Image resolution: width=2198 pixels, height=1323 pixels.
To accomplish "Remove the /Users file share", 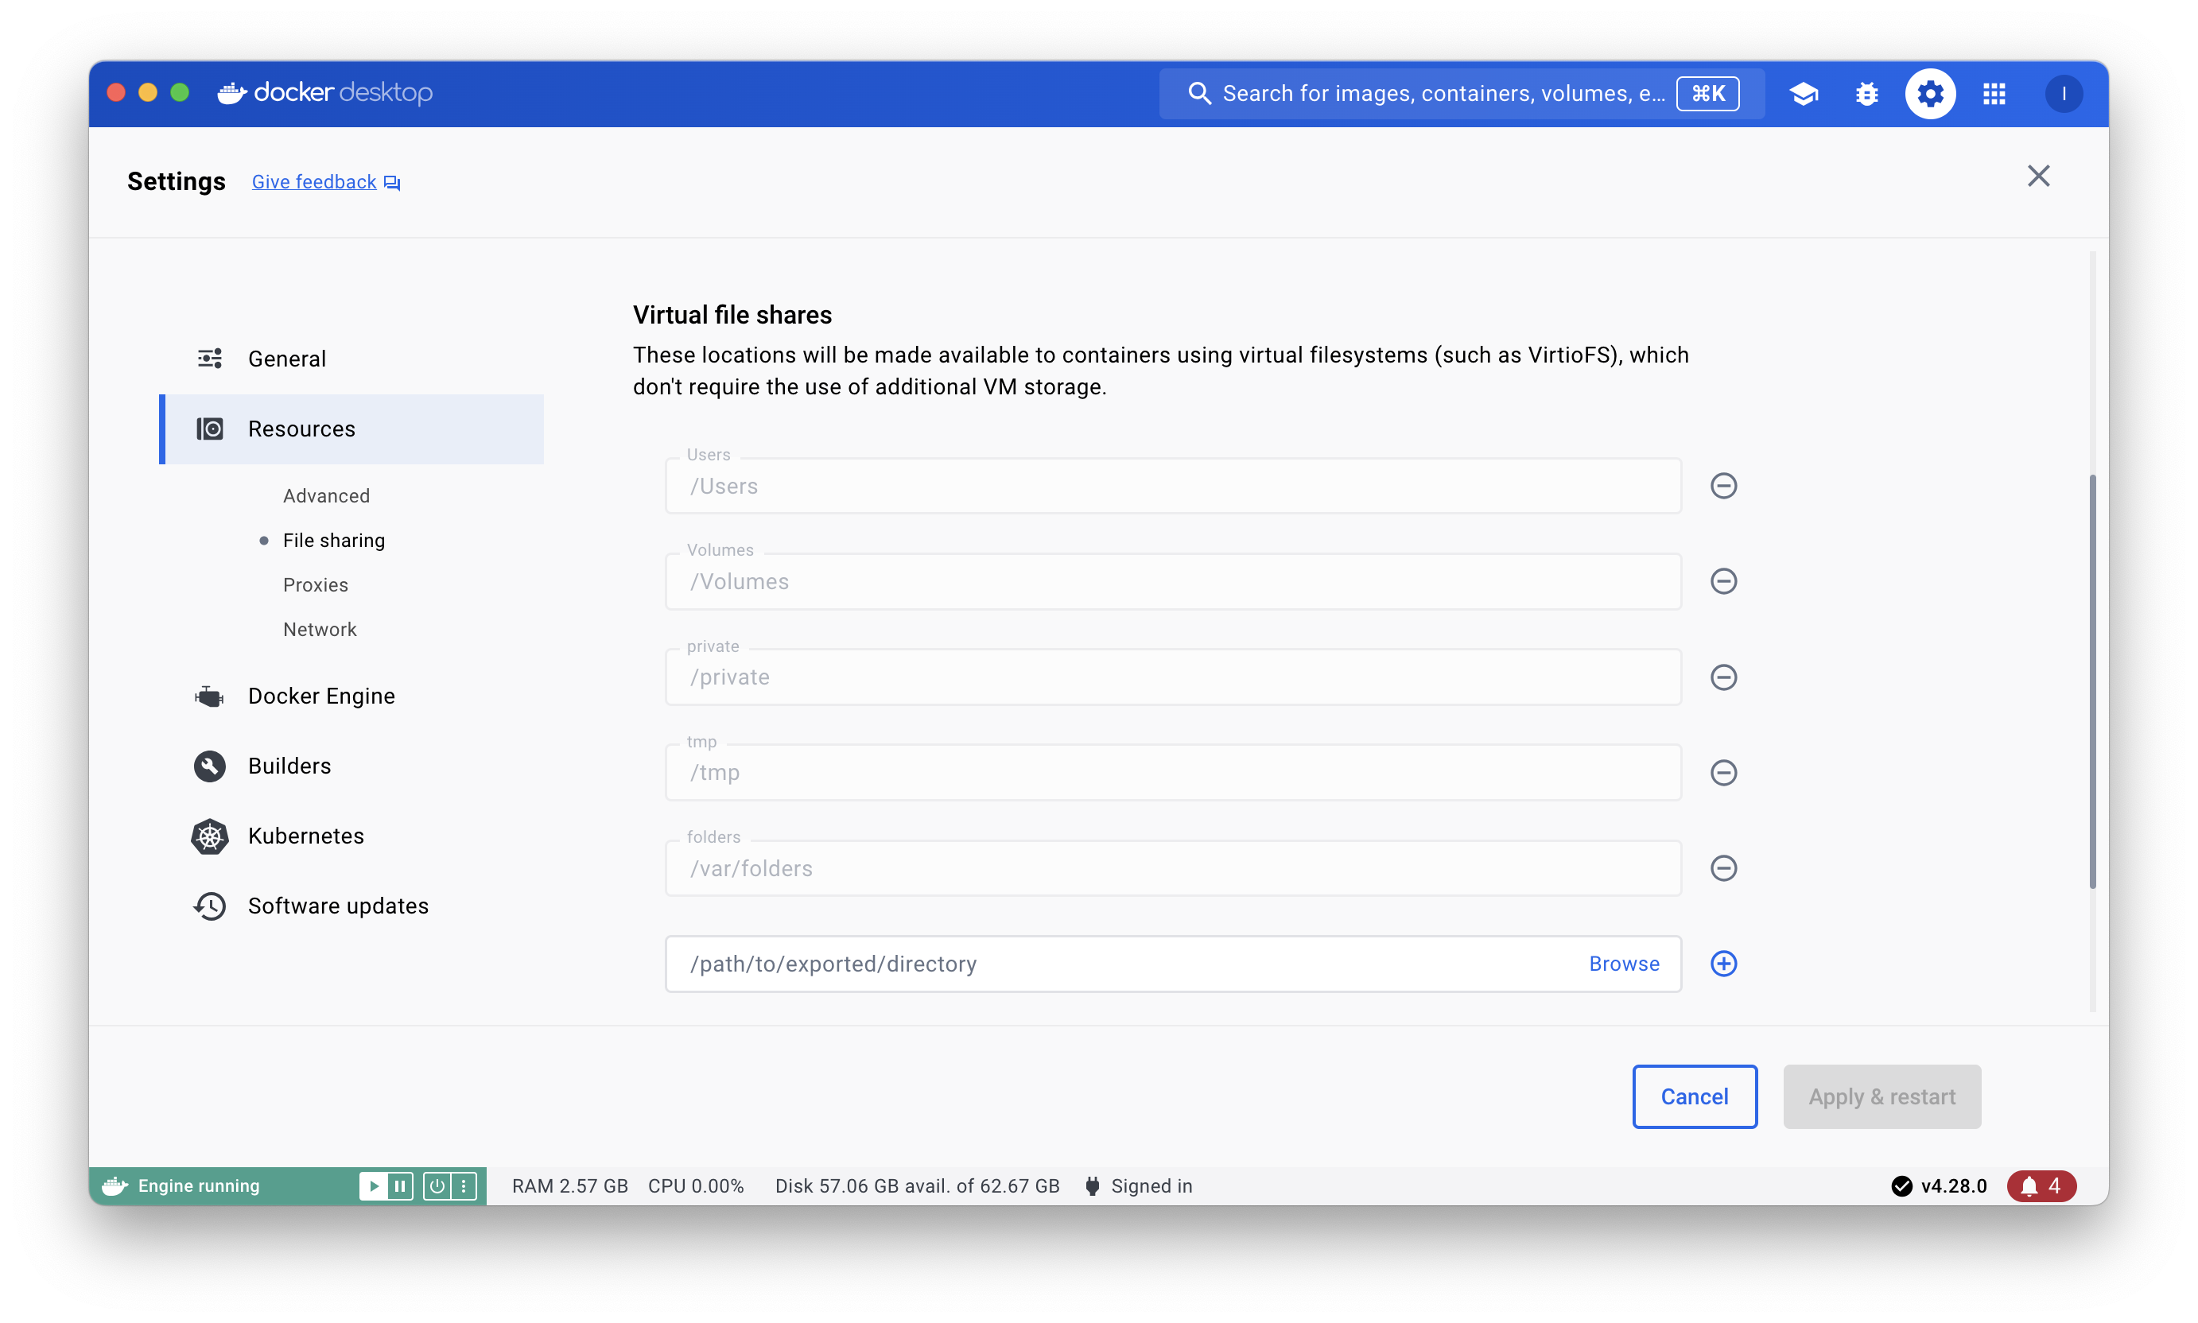I will tap(1722, 486).
